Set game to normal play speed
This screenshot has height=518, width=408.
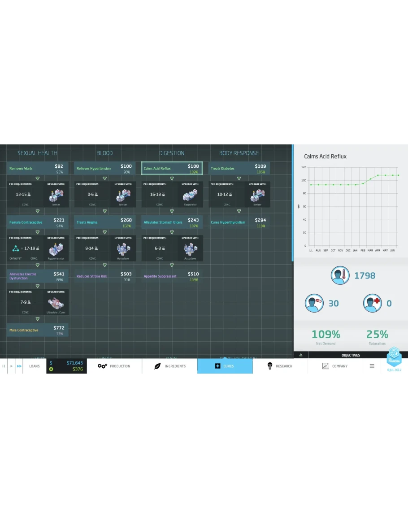(12, 366)
